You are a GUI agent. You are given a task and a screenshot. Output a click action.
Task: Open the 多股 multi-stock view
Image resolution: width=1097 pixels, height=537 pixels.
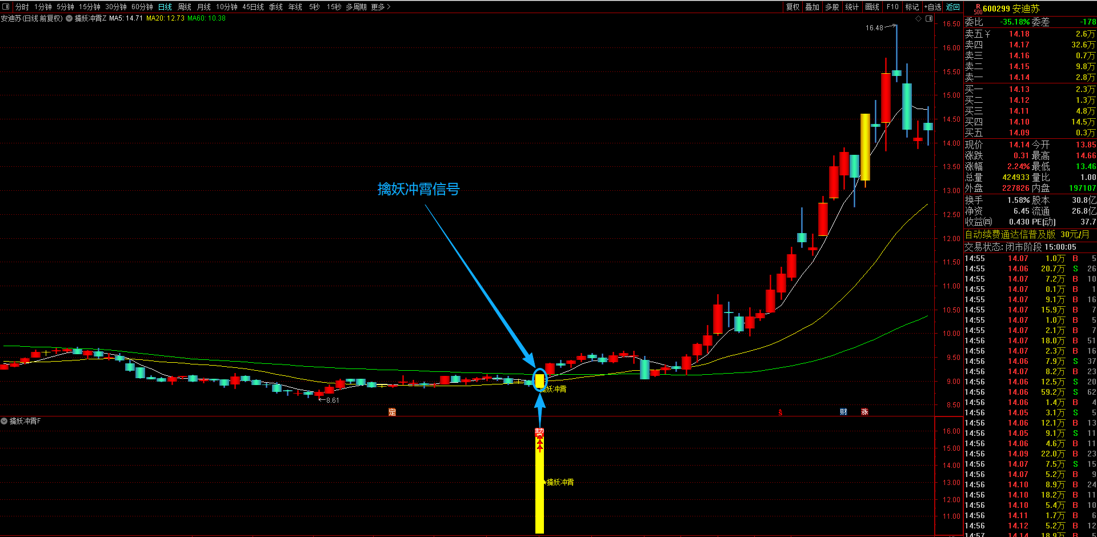click(x=832, y=7)
